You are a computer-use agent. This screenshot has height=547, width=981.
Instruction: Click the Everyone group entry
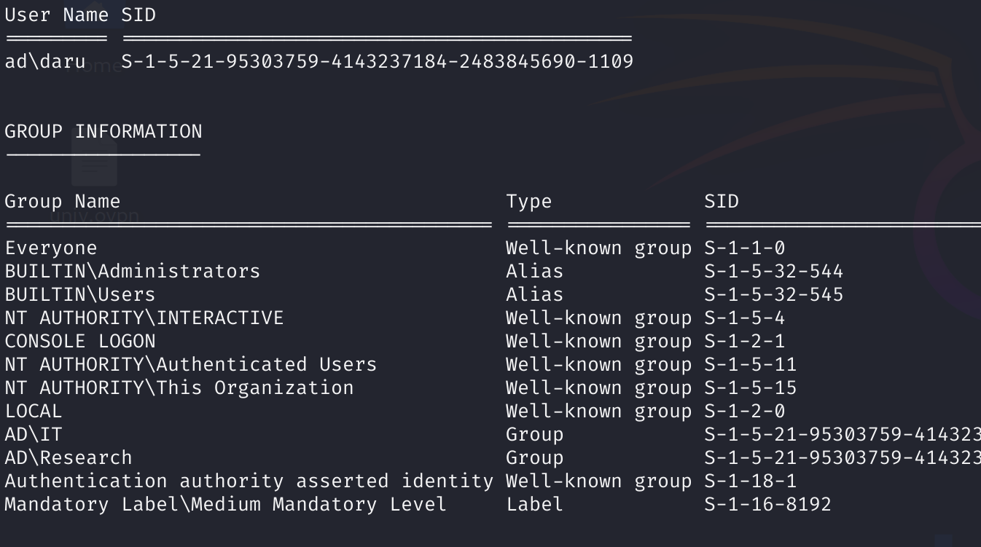[x=51, y=248]
